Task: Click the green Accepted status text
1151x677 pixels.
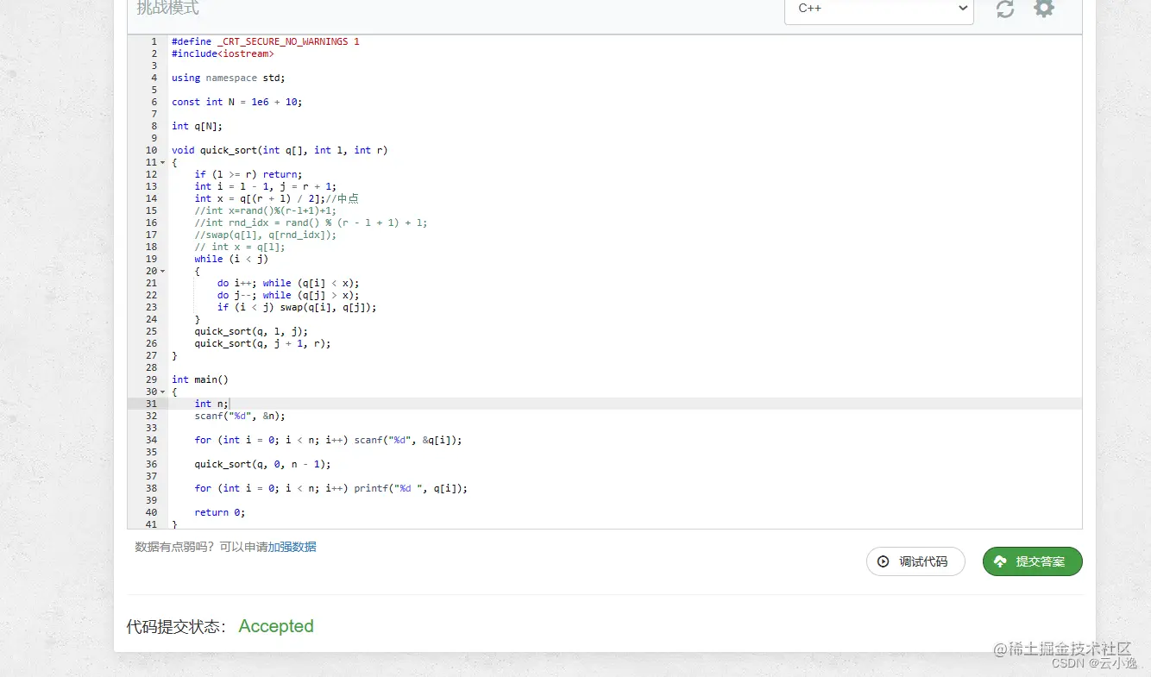Action: [x=276, y=626]
